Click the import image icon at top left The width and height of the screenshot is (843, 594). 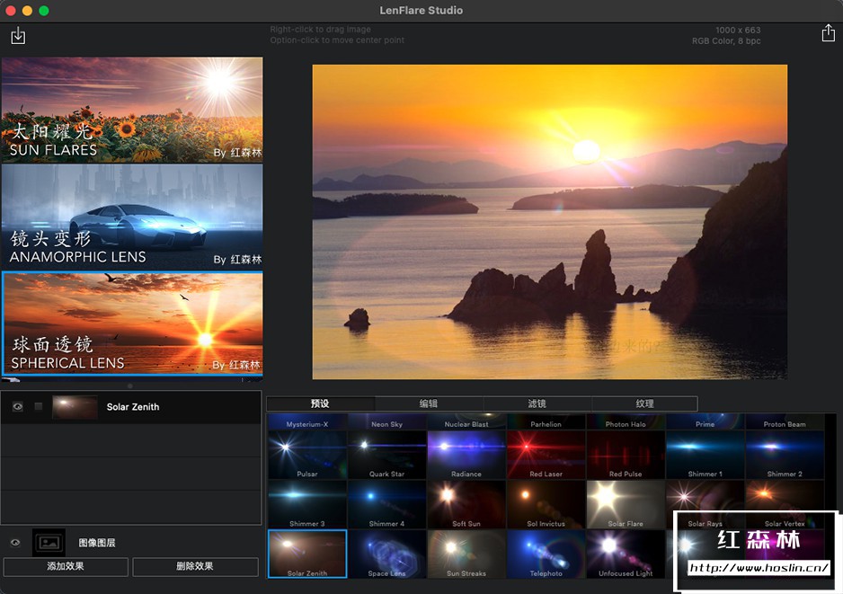[18, 36]
